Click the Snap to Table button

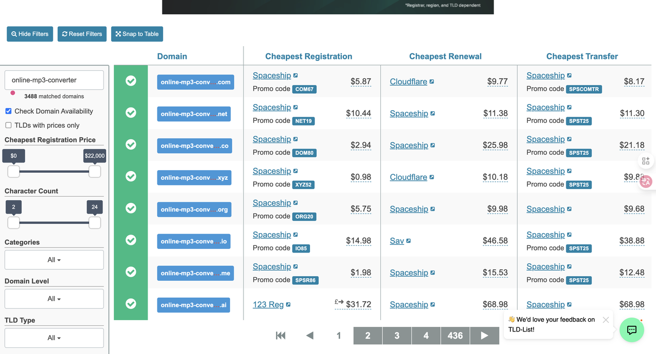137,34
